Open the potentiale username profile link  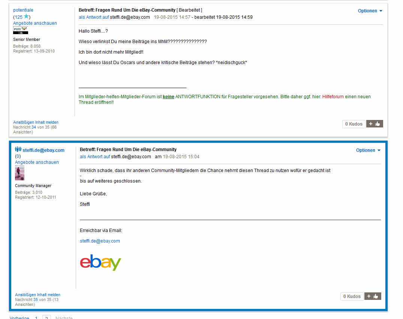point(23,10)
